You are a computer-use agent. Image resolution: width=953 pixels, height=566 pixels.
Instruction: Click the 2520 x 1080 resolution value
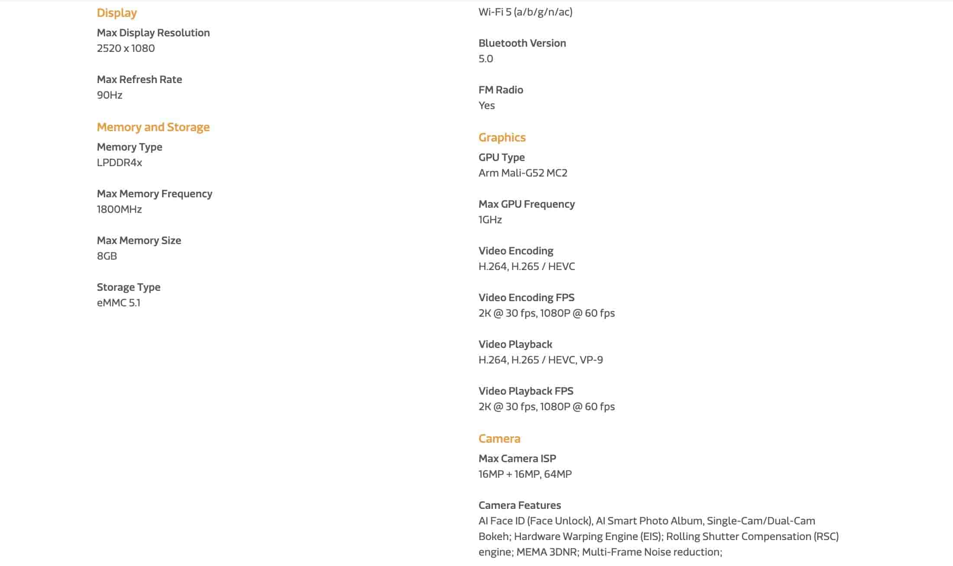(126, 48)
